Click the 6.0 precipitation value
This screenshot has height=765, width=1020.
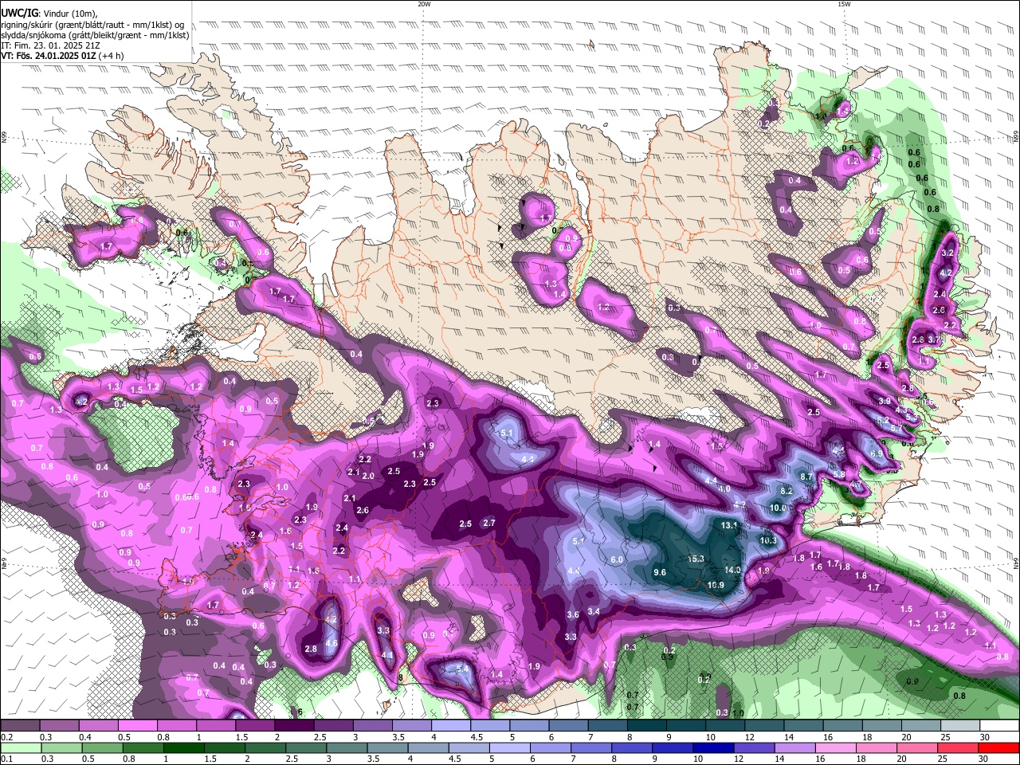click(x=617, y=559)
